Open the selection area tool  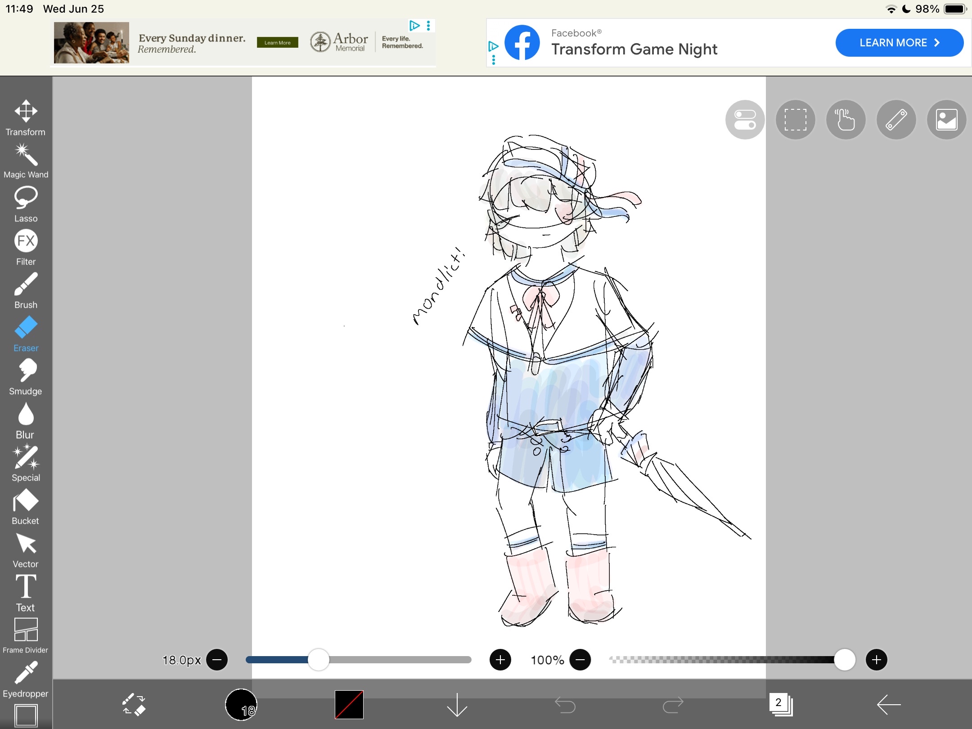796,120
